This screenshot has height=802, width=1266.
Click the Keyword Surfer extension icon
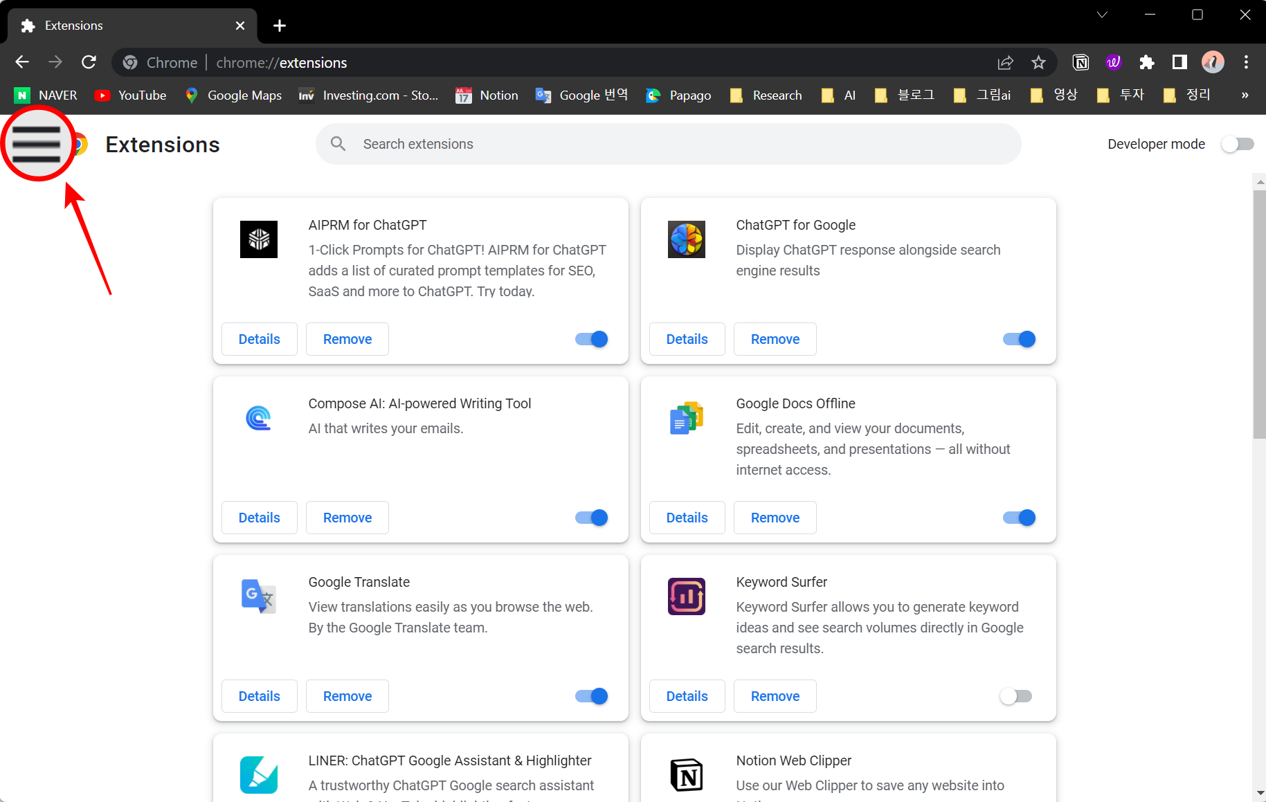tap(687, 596)
